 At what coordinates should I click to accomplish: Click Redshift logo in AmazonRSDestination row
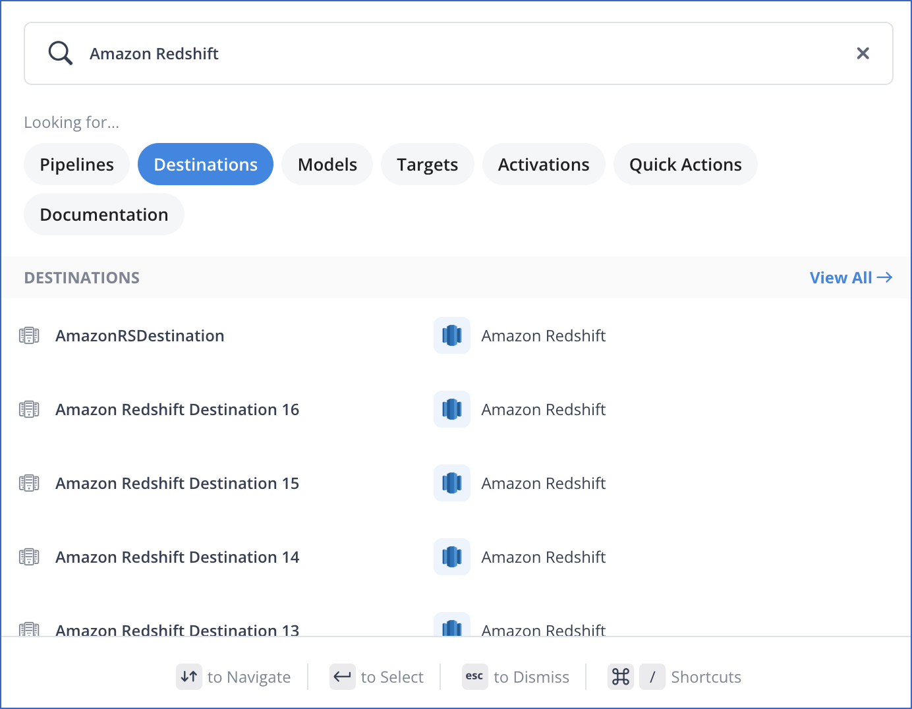click(x=452, y=335)
